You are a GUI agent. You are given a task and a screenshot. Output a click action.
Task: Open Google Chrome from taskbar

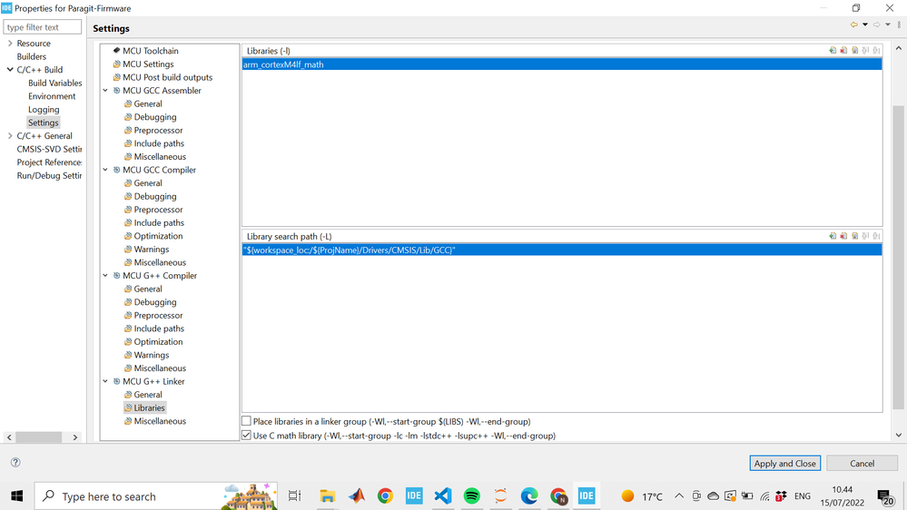(385, 495)
